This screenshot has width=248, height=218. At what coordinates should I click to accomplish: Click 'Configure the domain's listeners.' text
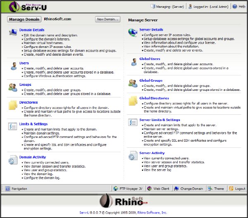(47, 39)
